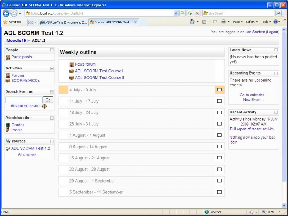This screenshot has width=288, height=216.
Task: Select the Course: ADL SCORM Test tab
Action: [x=111, y=22]
